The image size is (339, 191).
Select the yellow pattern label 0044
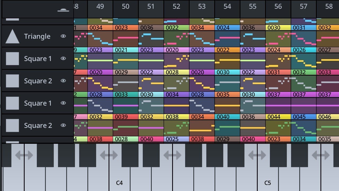point(278,117)
